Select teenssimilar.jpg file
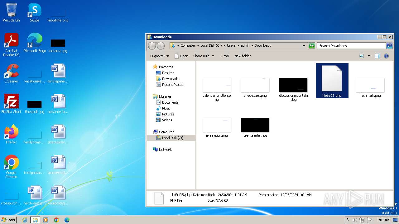 (x=255, y=128)
